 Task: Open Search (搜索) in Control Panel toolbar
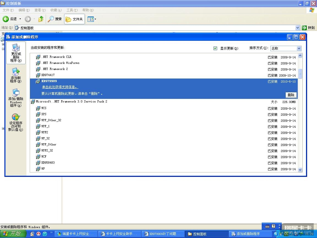point(54,19)
